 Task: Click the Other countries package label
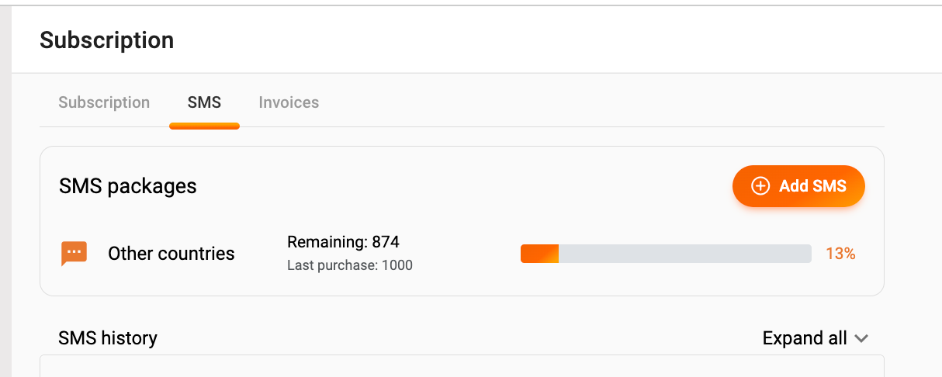point(171,254)
